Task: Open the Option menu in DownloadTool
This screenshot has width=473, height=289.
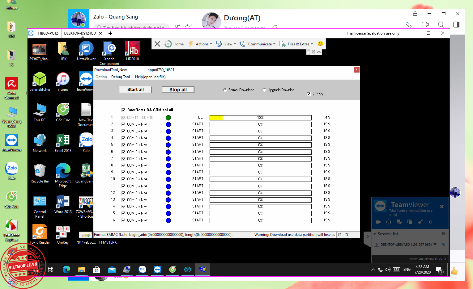Action: (x=101, y=77)
